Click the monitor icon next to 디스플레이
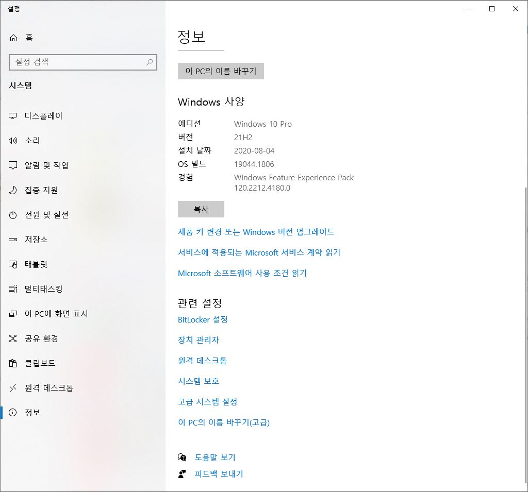This screenshot has height=492, width=528. coord(13,116)
